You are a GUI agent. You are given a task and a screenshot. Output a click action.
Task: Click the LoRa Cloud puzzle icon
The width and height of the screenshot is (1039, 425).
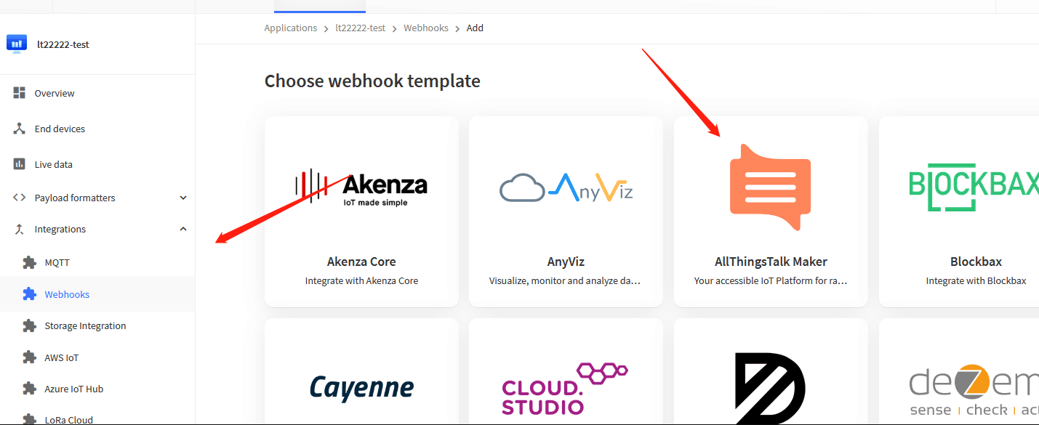coord(29,419)
